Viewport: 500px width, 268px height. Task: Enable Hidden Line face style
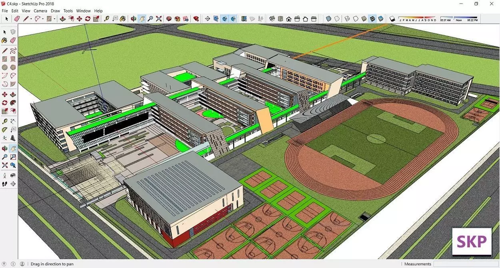pyautogui.click(x=356, y=18)
